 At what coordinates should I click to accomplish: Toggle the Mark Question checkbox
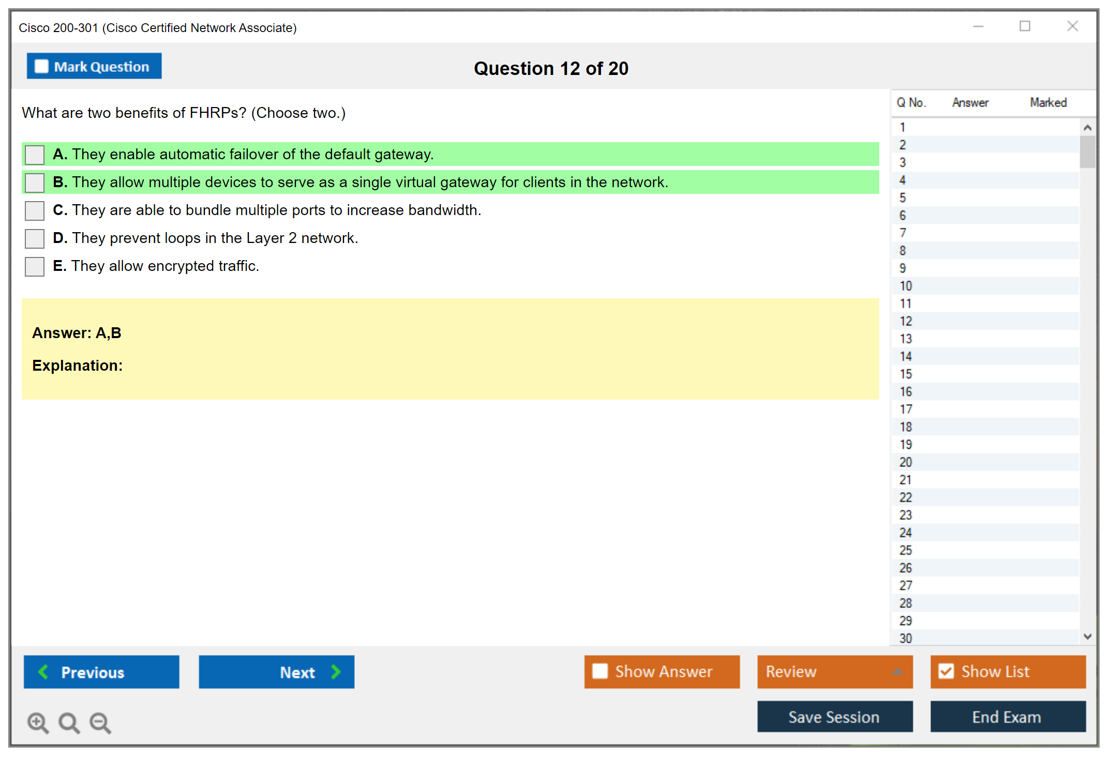pos(41,67)
